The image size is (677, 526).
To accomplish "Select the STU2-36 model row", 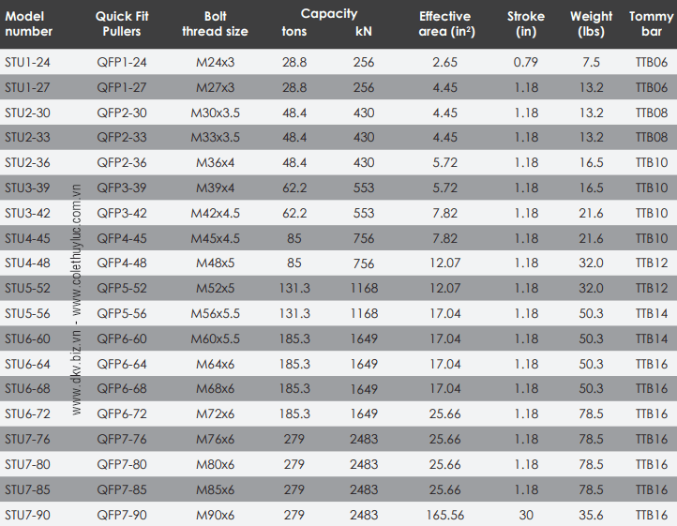I will pos(338,162).
